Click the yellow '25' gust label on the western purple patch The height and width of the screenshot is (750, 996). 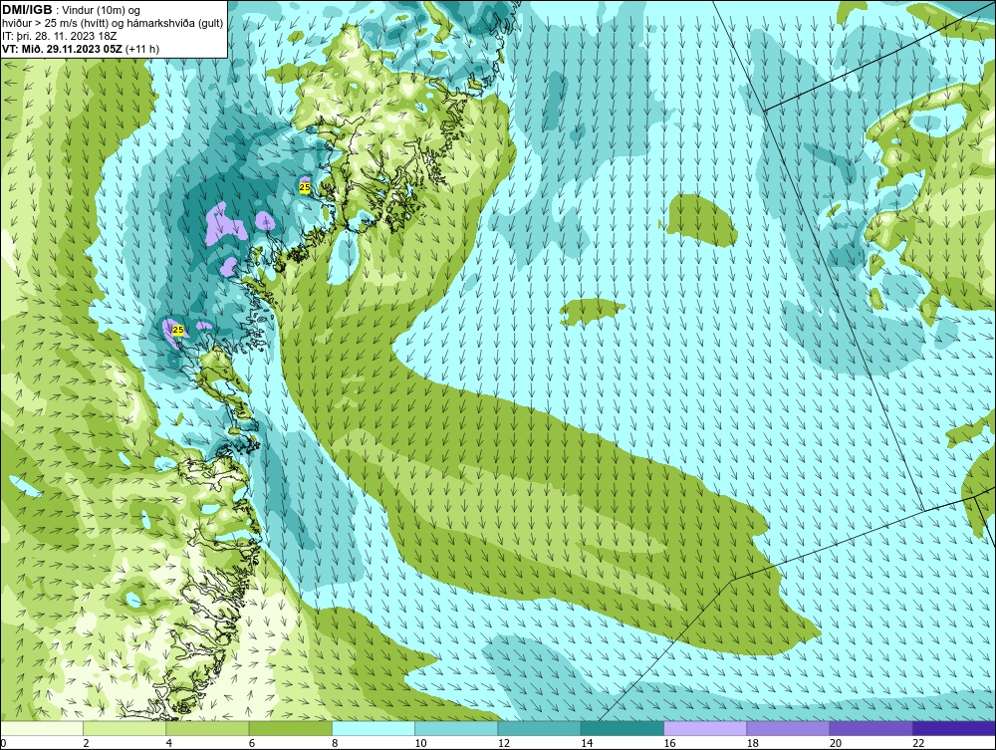click(178, 330)
